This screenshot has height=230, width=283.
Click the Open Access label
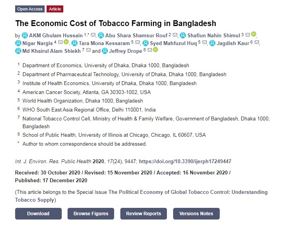(30, 9)
